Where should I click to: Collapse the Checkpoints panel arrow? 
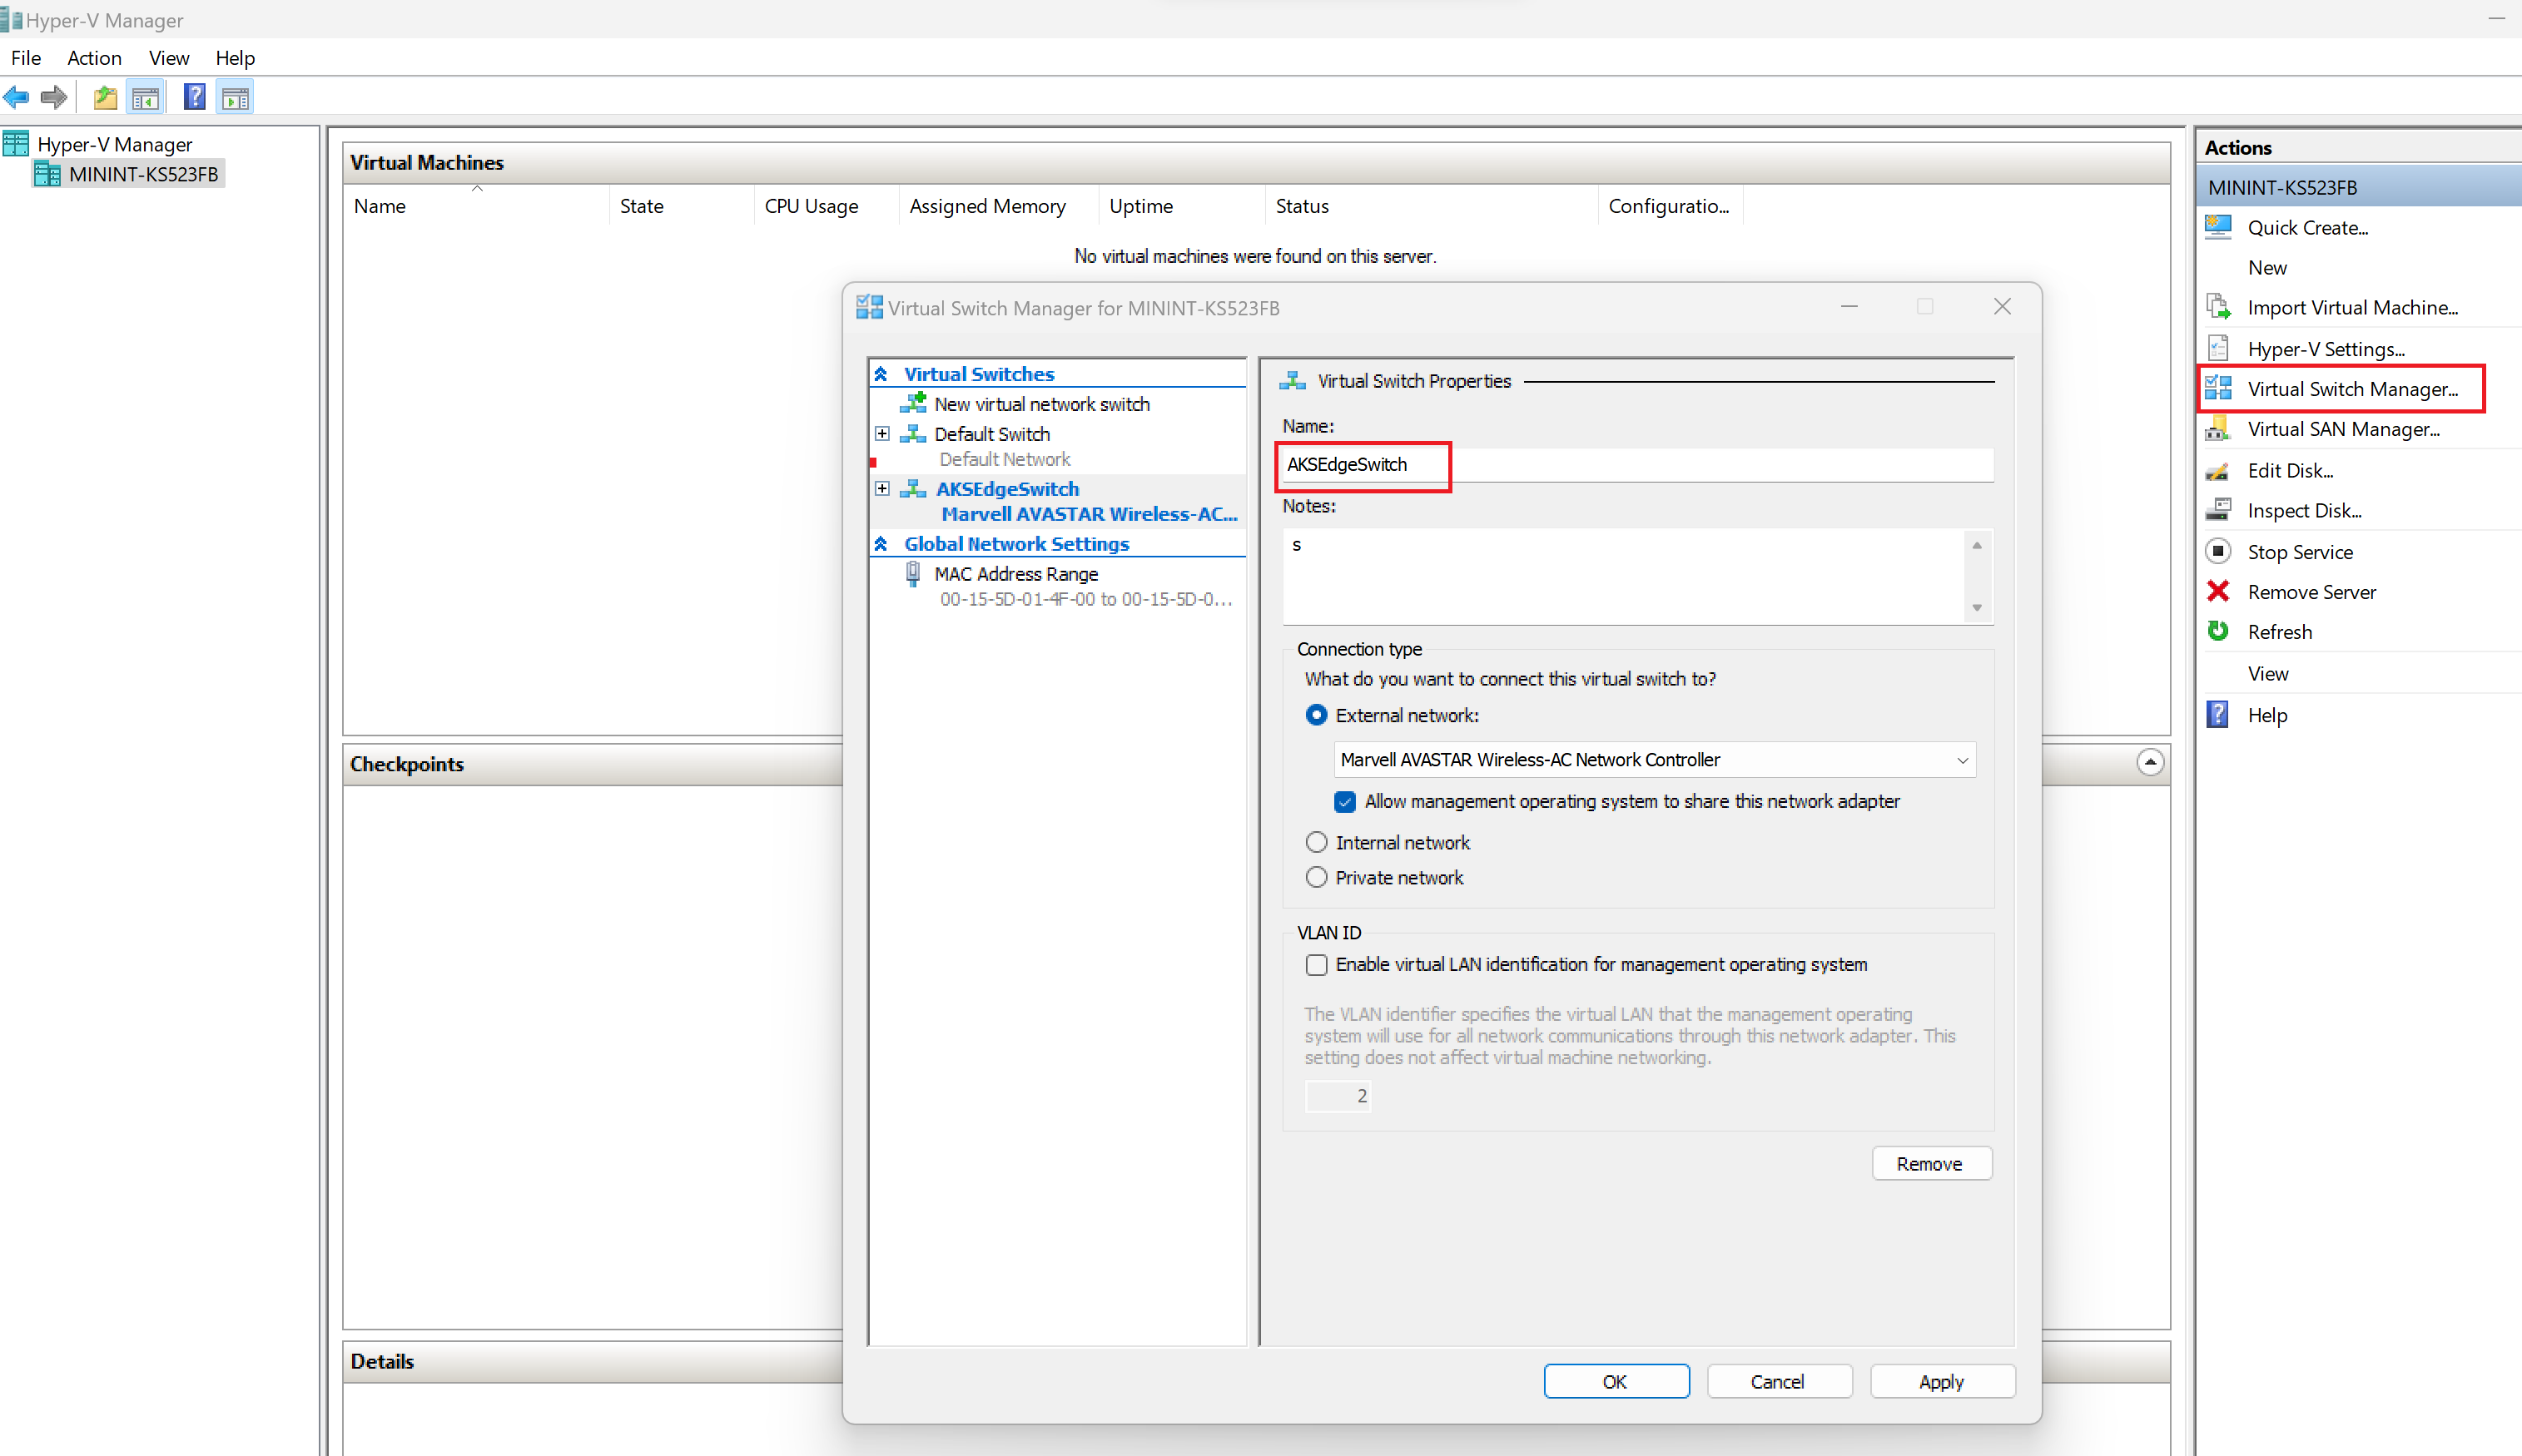[2150, 763]
